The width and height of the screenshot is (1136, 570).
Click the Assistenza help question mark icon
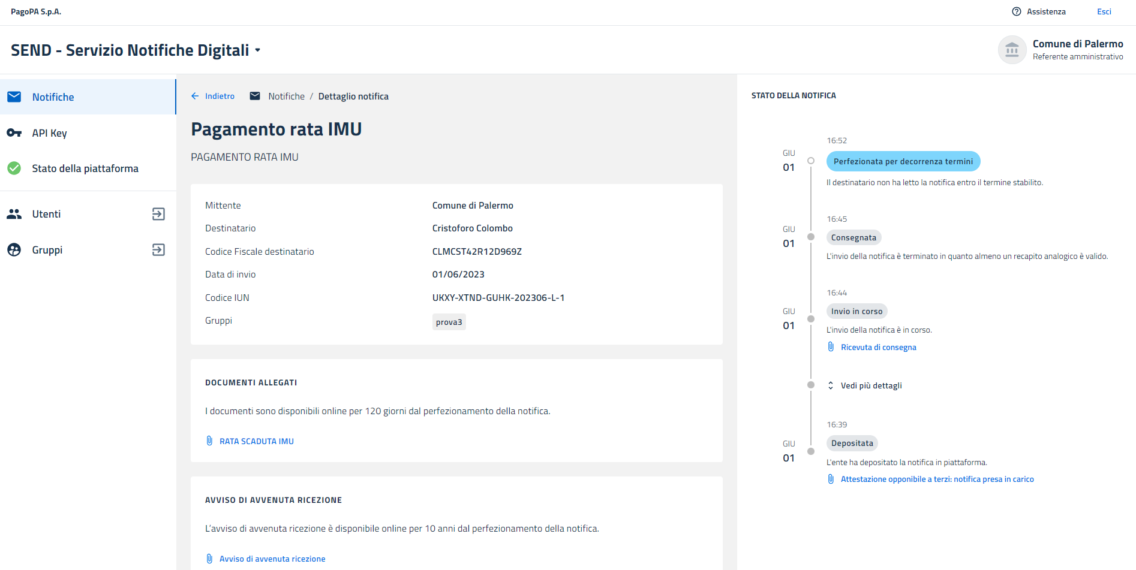[1017, 11]
